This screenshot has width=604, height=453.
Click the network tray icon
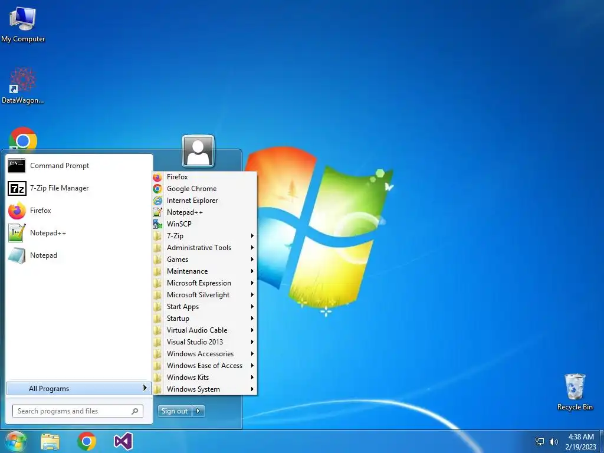[x=540, y=442]
